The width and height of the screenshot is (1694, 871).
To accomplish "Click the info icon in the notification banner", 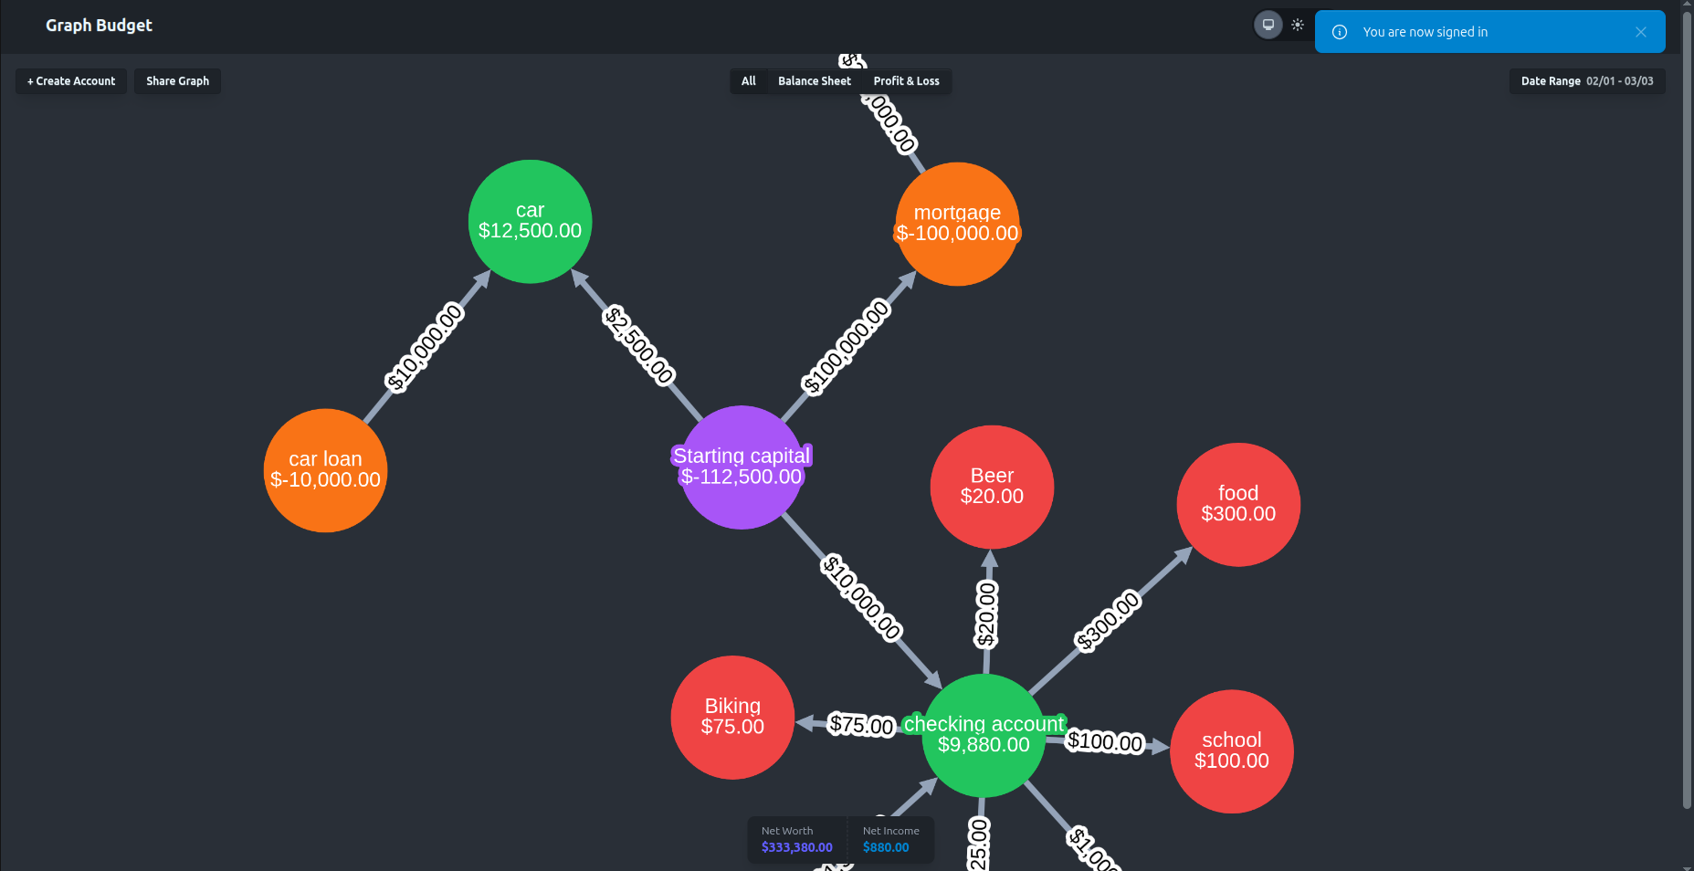I will point(1339,31).
